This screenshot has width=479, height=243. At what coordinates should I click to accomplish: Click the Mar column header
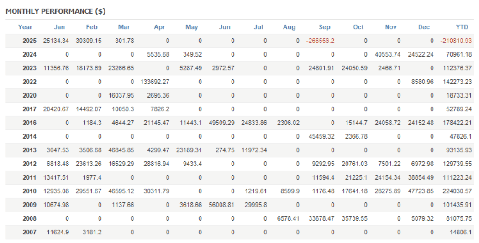[x=124, y=27]
